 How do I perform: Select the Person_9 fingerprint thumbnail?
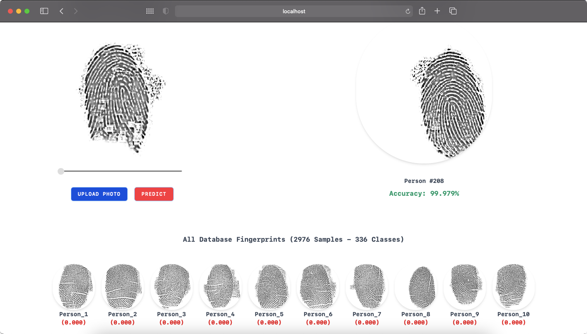465,286
